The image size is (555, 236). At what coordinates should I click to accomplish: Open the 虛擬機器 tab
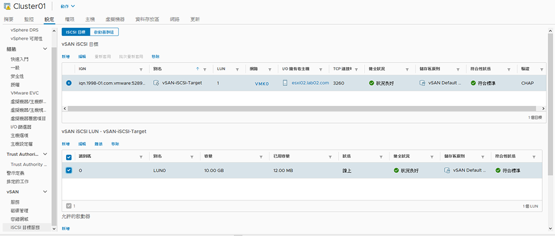[115, 19]
